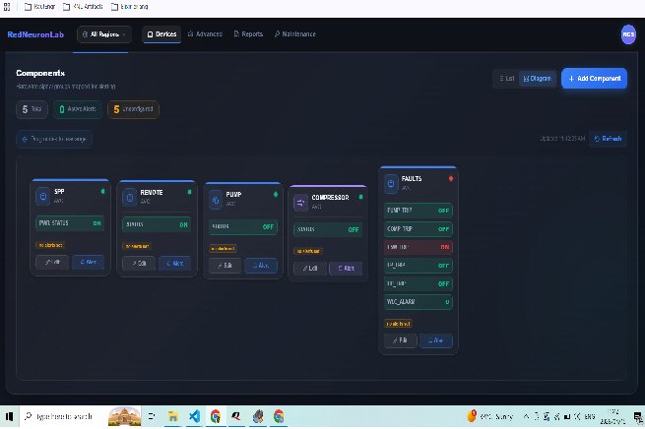This screenshot has height=429, width=645.
Task: Click the 5 Total counter chip
Action: 32,109
